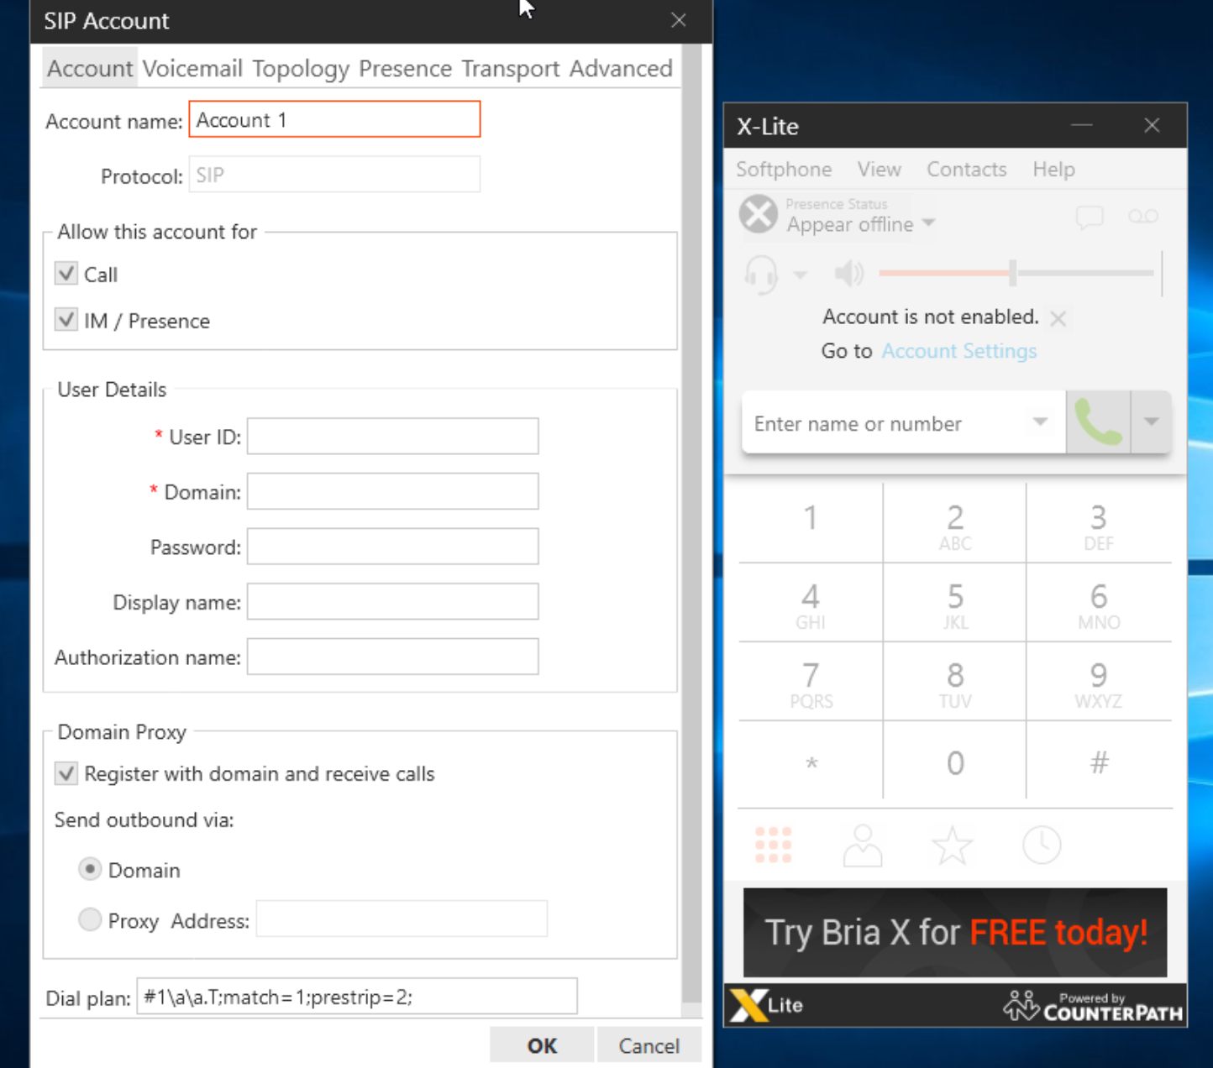Open the Contacts menu

[x=966, y=170]
